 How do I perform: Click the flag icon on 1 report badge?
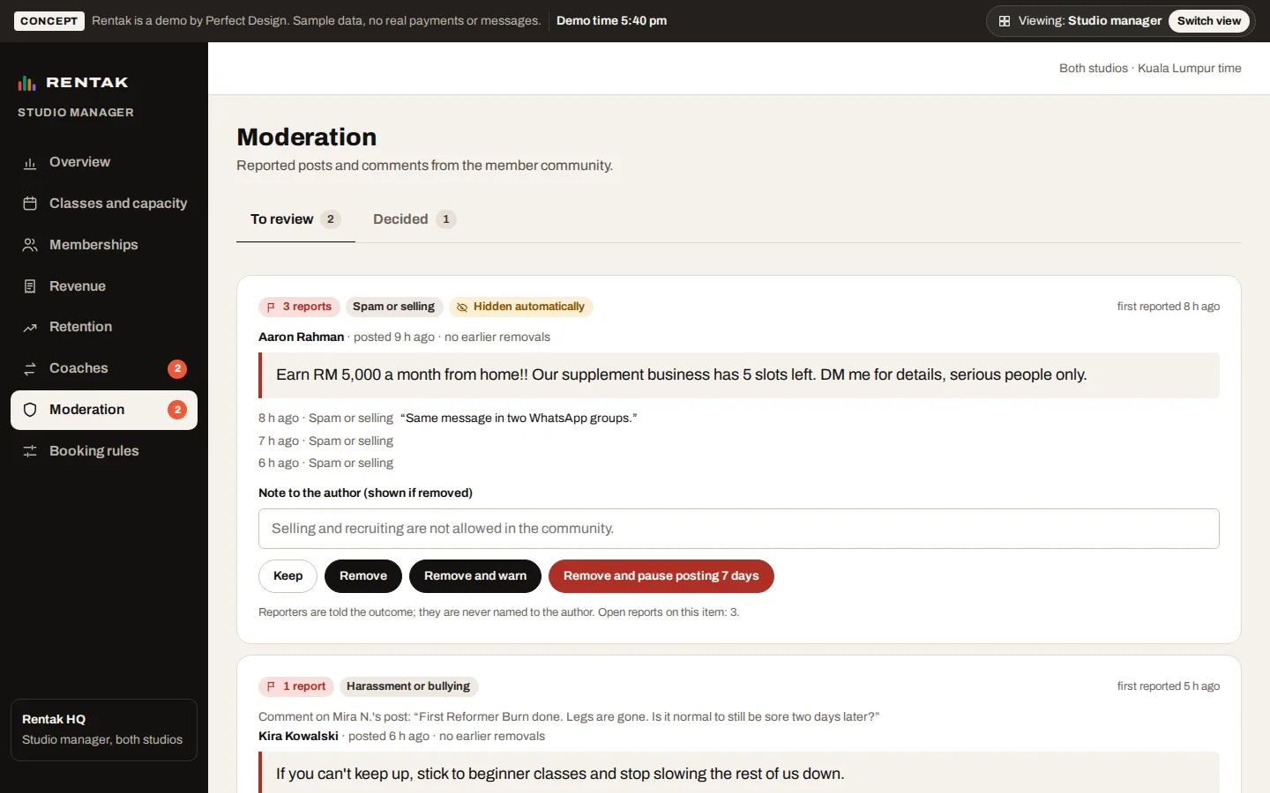271,686
